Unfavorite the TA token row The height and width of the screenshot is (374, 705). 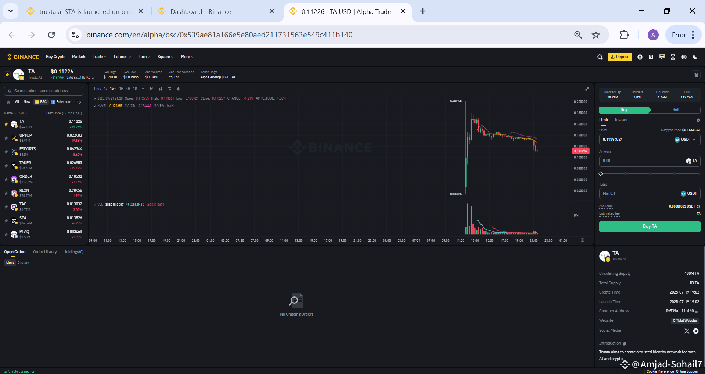(x=6, y=124)
